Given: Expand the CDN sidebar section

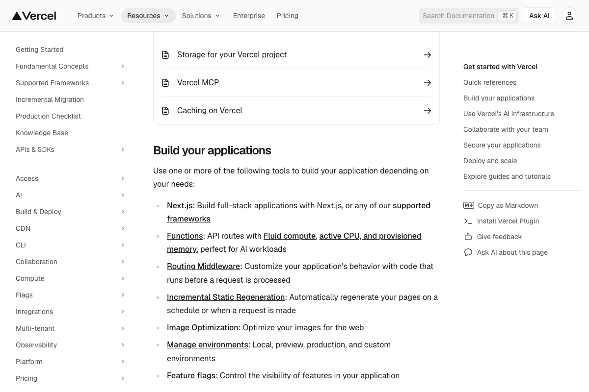Looking at the screenshot, I should [123, 228].
